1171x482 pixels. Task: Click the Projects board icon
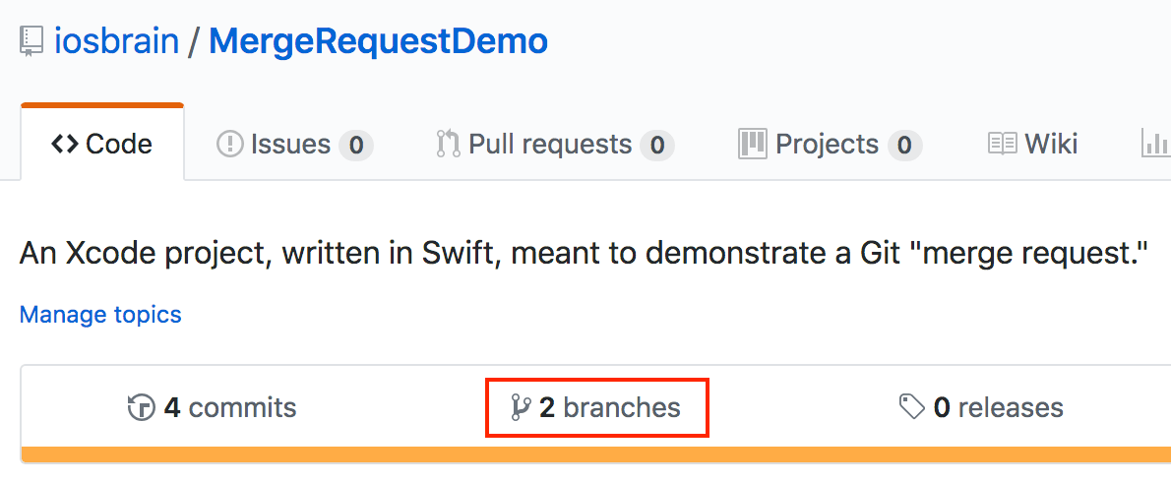point(752,144)
